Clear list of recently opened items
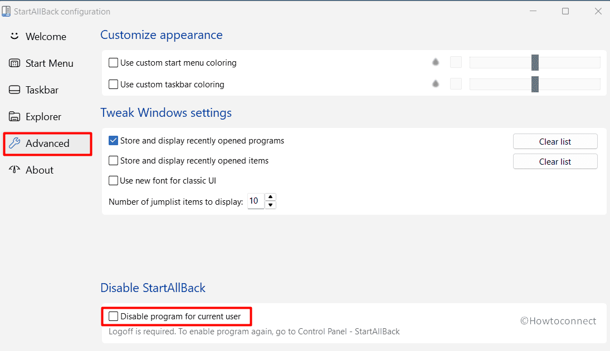The image size is (610, 351). coord(555,161)
